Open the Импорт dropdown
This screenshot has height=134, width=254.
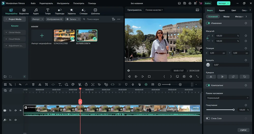pos(38,19)
